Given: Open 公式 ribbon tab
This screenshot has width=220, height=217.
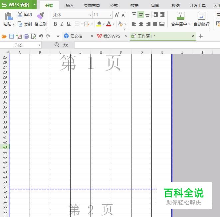Looking at the screenshot, I should [114, 5].
